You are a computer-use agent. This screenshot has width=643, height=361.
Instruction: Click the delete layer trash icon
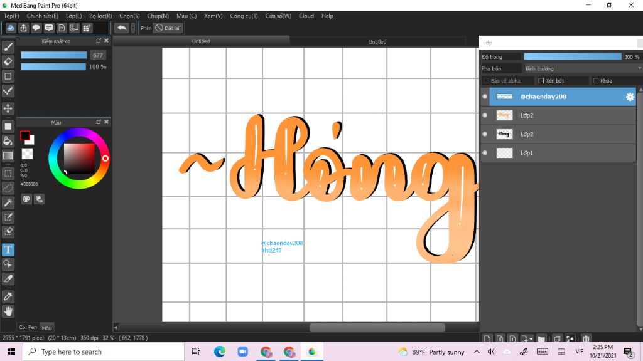[586, 338]
